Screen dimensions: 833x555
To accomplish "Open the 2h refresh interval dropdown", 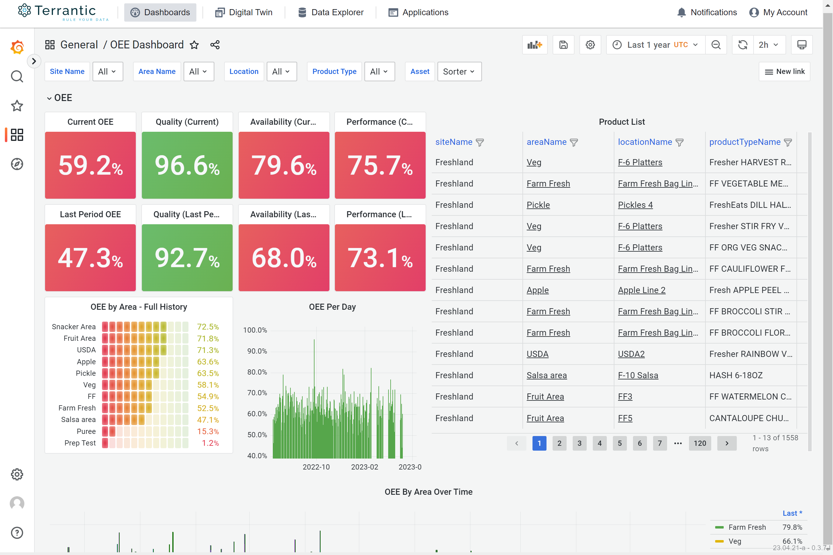I will (x=769, y=45).
